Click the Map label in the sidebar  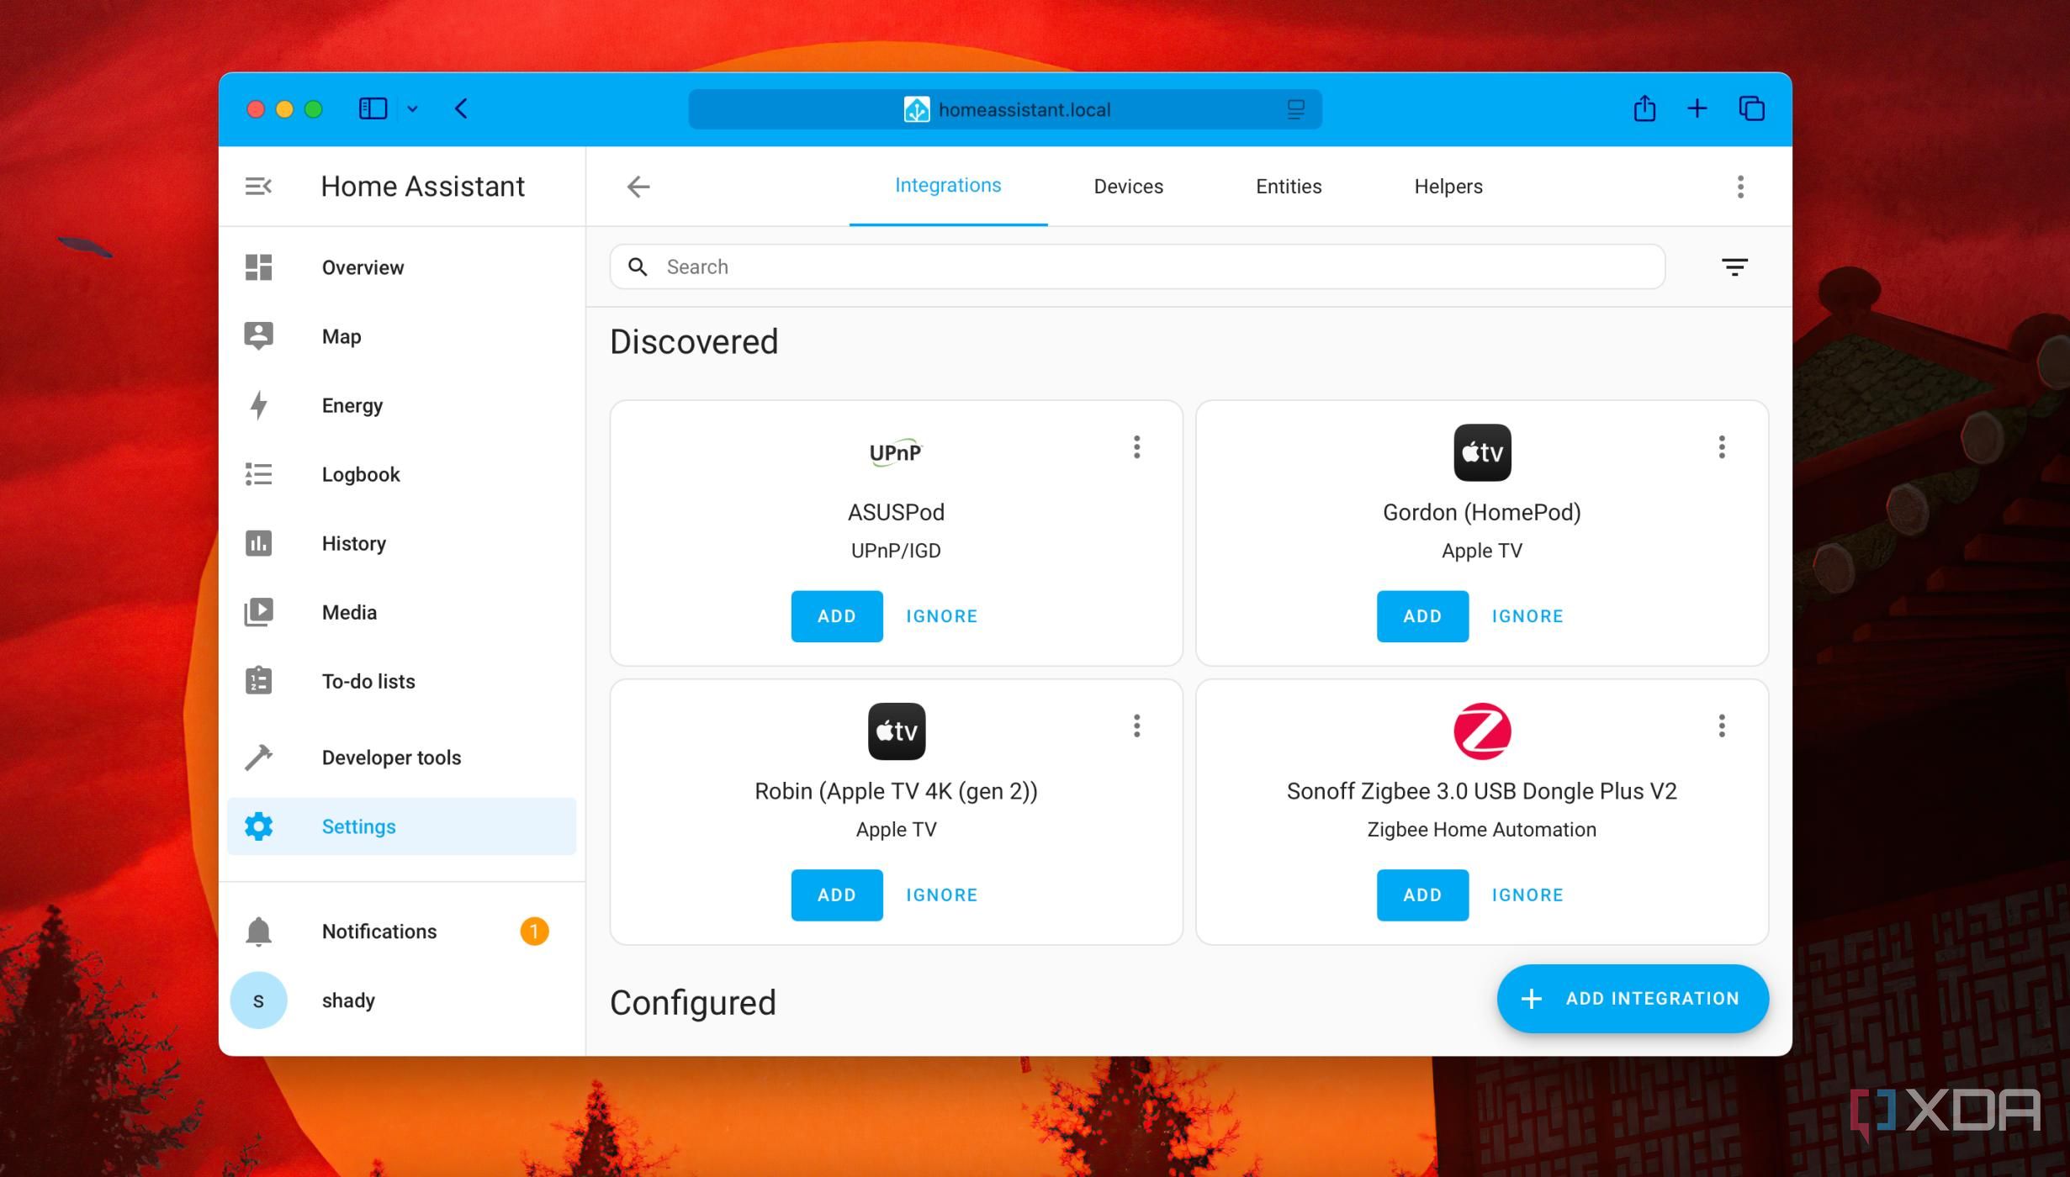[x=341, y=336]
